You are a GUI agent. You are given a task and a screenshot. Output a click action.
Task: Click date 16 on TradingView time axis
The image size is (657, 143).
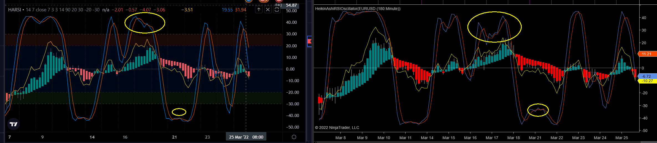pos(125,137)
